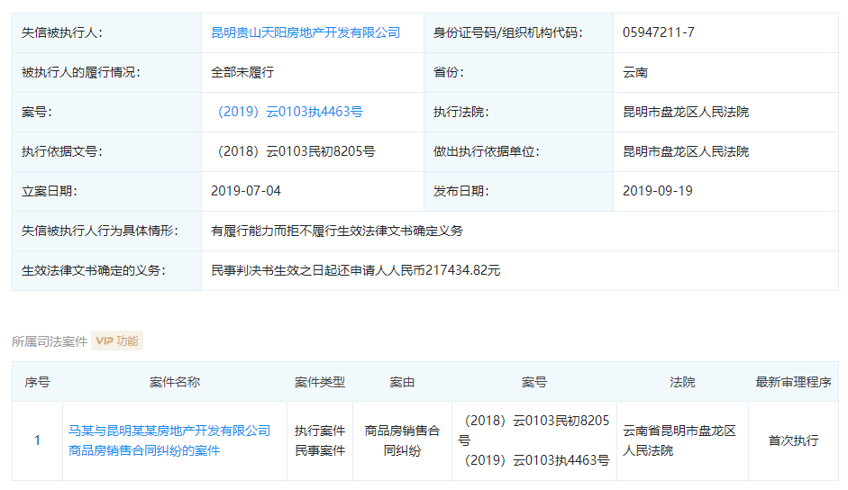This screenshot has height=490, width=848.
Task: Open the 昆明贵山天阳房地产开发有限公司 company link
Action: pyautogui.click(x=305, y=32)
